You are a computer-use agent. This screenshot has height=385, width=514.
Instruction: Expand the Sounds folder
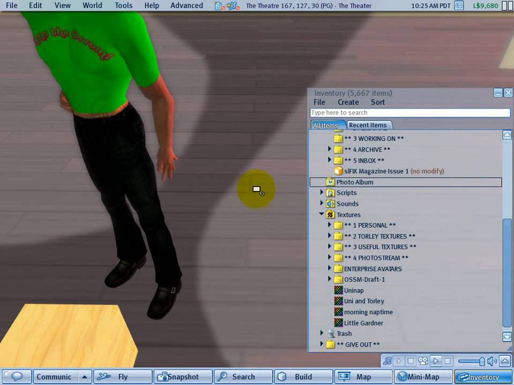322,203
